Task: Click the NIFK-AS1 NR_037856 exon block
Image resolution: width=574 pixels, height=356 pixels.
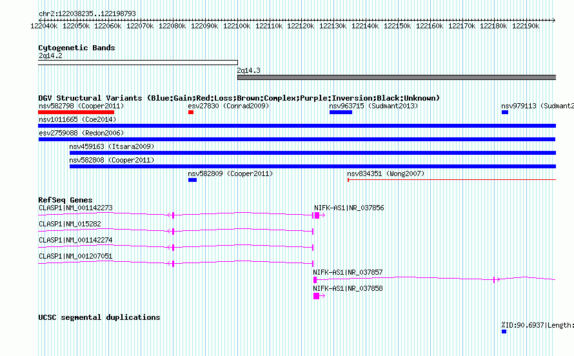Action: [317, 215]
